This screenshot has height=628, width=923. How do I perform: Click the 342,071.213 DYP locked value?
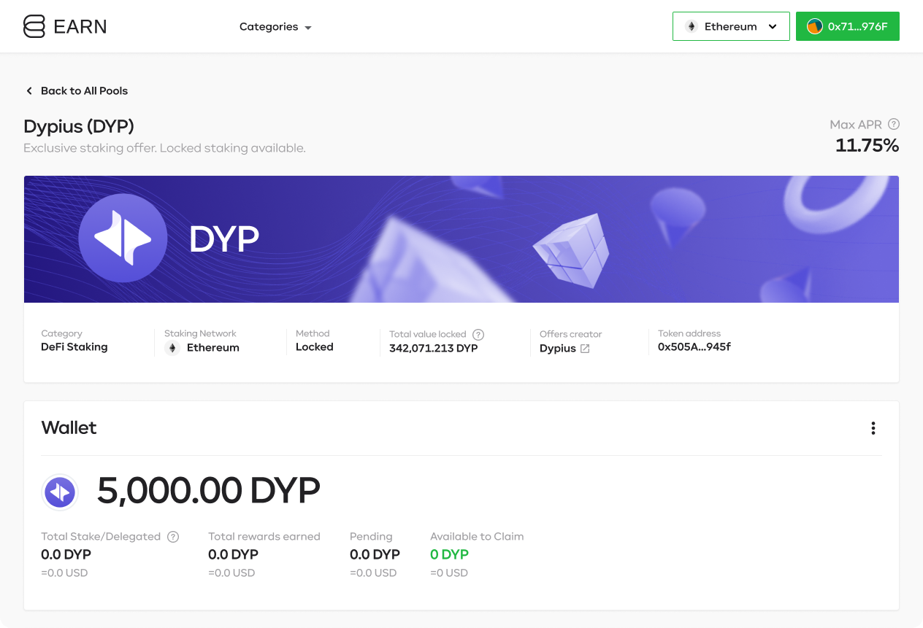tap(434, 348)
